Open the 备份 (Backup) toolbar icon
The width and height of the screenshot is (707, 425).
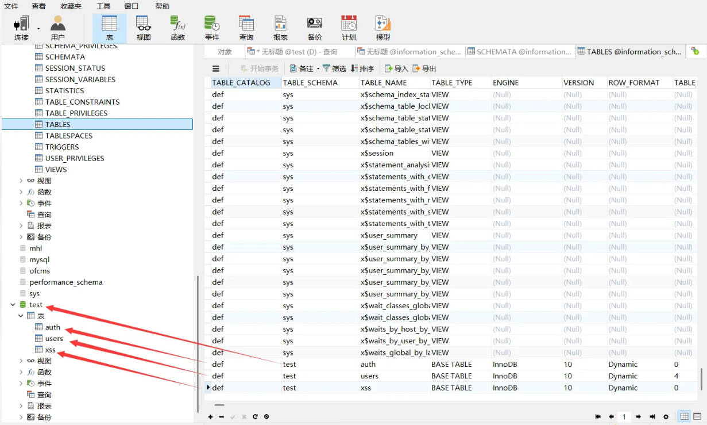[x=314, y=27]
